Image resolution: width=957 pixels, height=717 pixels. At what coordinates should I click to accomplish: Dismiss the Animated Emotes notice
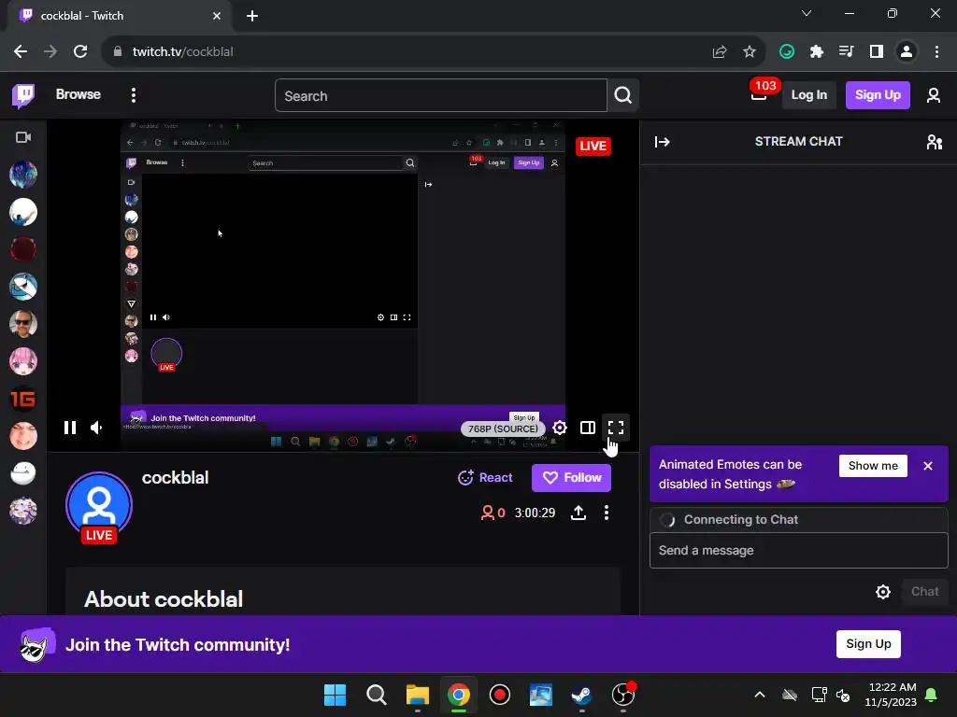(928, 466)
